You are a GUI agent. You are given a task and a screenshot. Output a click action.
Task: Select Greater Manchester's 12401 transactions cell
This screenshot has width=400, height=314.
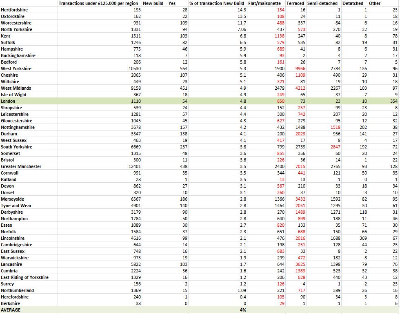coord(134,166)
